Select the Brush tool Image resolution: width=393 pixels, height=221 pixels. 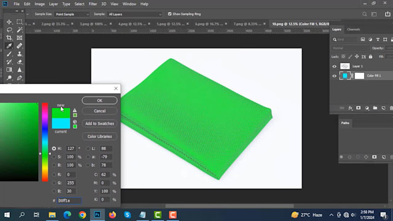(x=9, y=54)
